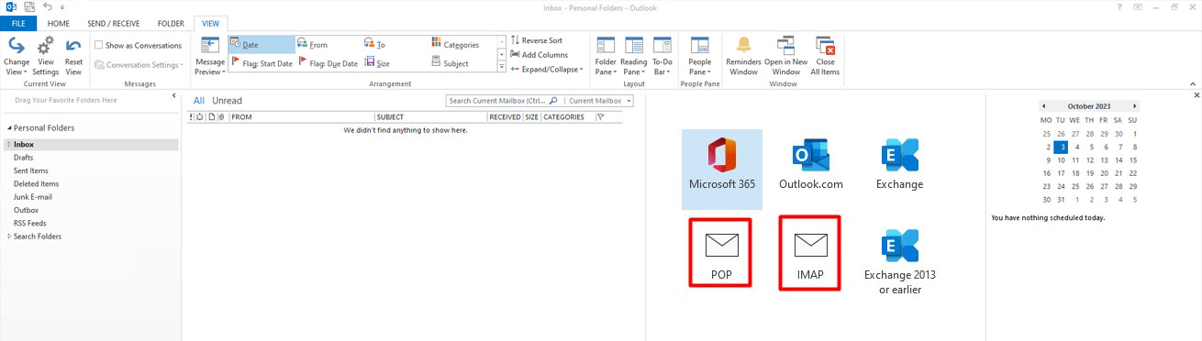
Task: Open the Junk E-mail folder
Action: click(x=33, y=196)
